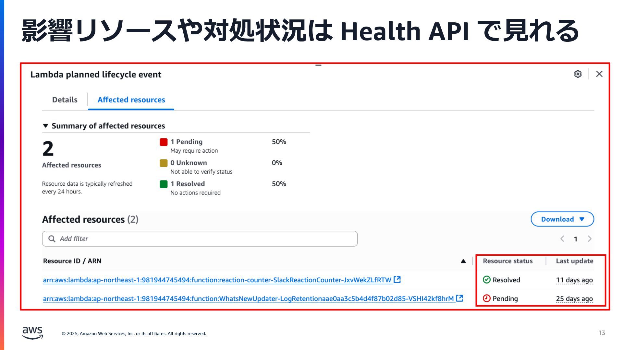
Task: Go to previous page of resources
Action: coord(562,239)
